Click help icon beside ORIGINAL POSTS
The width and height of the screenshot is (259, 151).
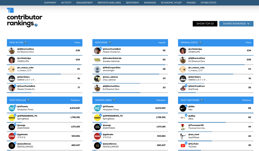click(x=200, y=43)
